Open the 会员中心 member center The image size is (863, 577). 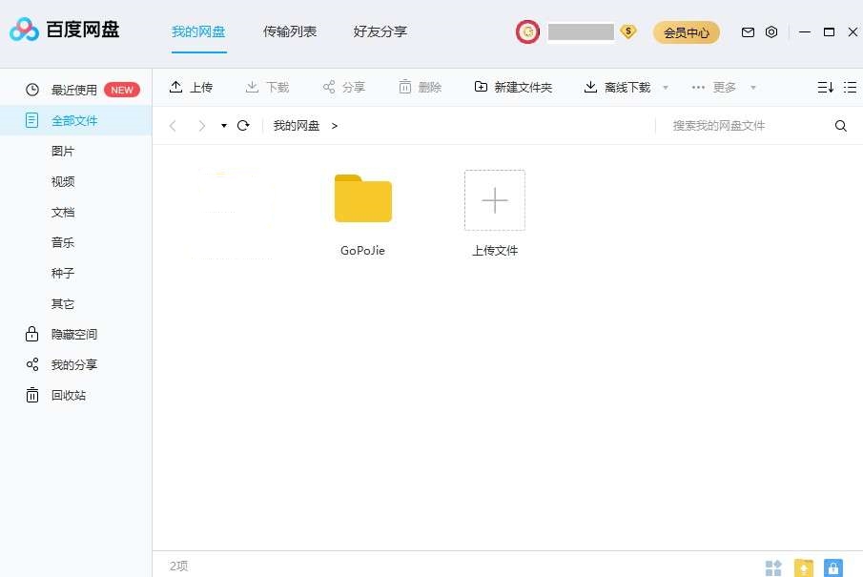click(687, 32)
